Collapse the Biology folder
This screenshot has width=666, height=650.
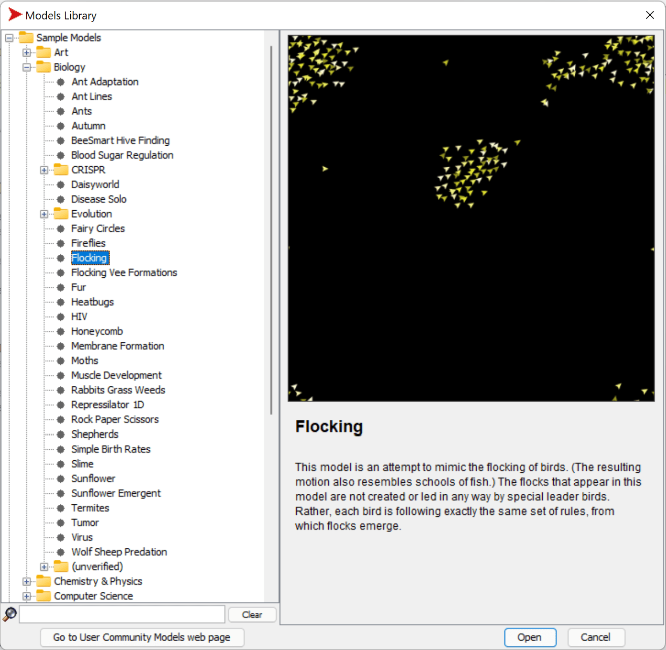coord(27,67)
